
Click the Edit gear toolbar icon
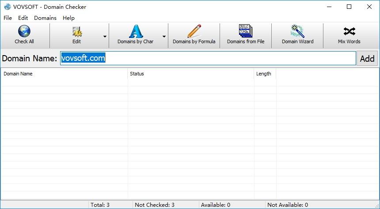pyautogui.click(x=77, y=31)
